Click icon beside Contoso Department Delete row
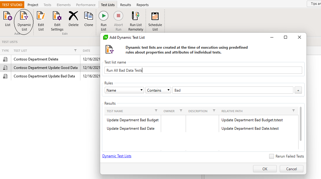This screenshot has height=179, width=321. click(x=5, y=59)
